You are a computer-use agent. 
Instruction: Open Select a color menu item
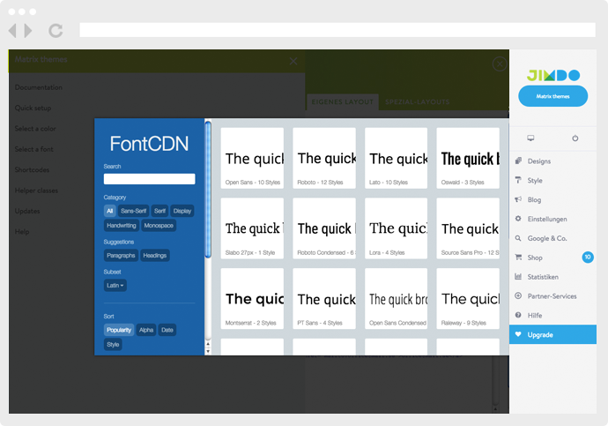pos(35,129)
